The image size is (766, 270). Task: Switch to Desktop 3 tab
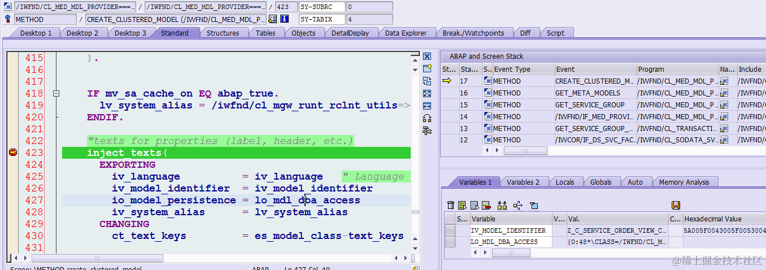click(x=130, y=33)
